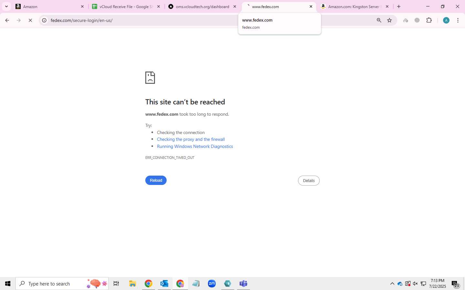The height and width of the screenshot is (290, 465).
Task: Click the www.fedex.com tab tooltip card
Action: [280, 24]
